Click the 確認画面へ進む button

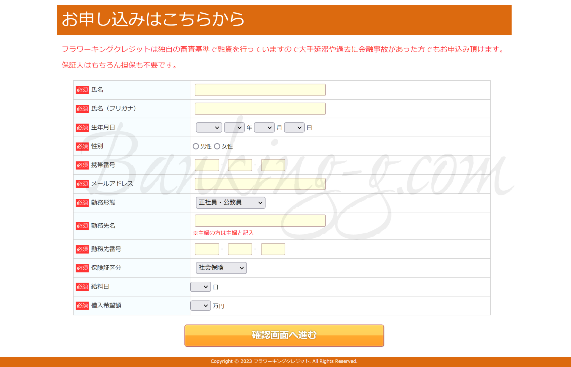coord(284,335)
